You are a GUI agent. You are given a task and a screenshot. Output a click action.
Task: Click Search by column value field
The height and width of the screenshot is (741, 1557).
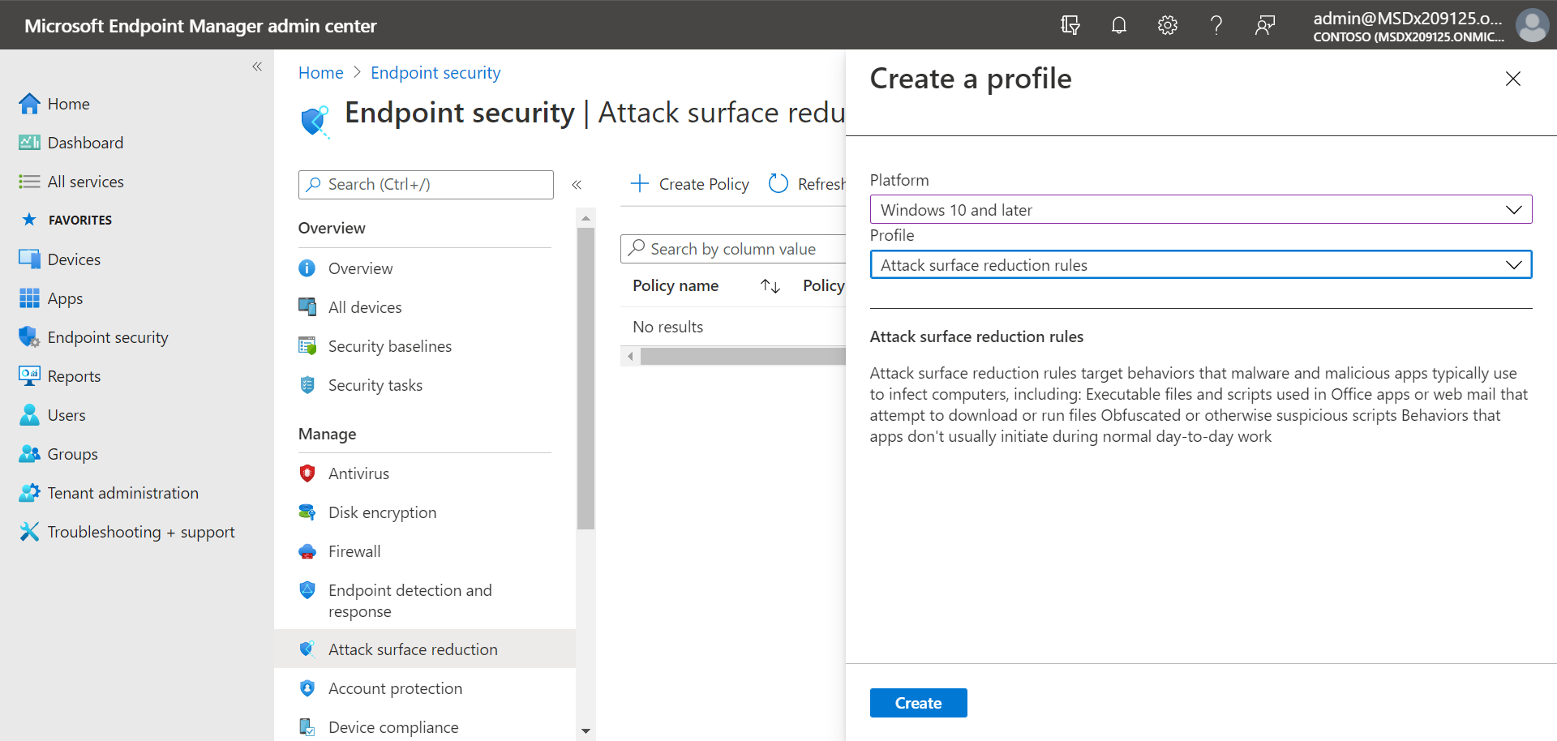[733, 249]
